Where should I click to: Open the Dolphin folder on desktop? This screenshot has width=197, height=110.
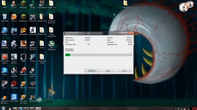[x=42, y=31]
